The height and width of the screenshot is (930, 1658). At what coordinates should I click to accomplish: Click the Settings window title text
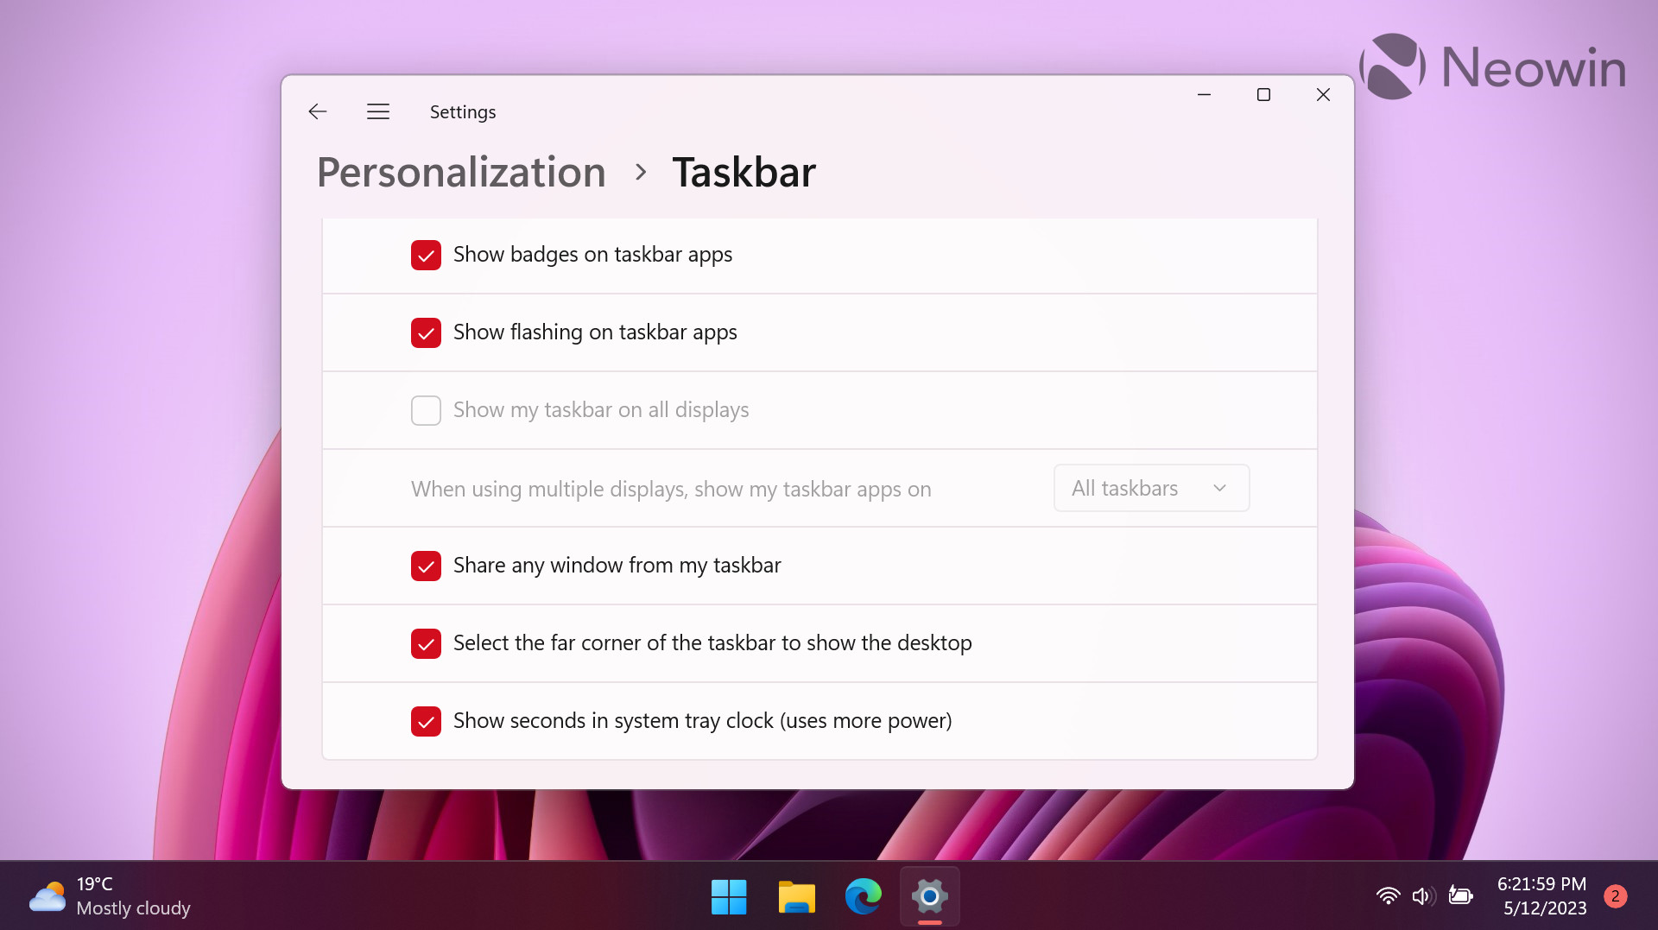(463, 111)
